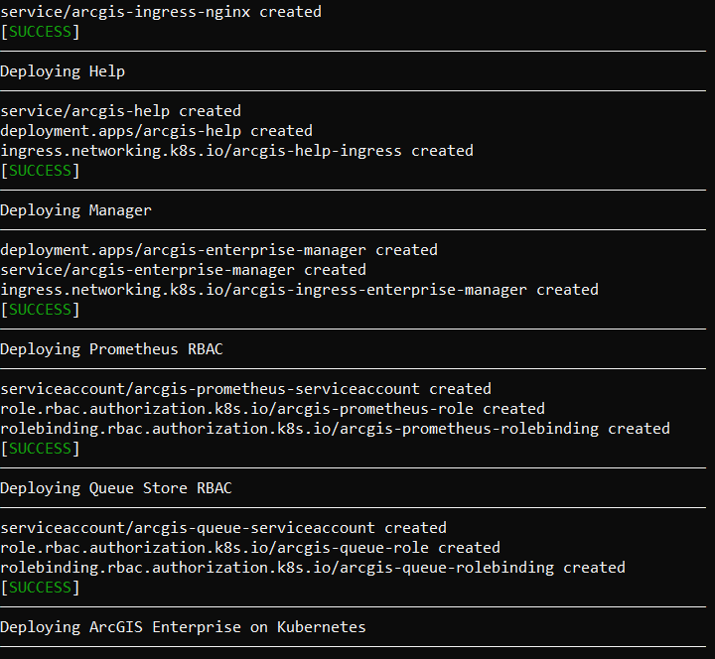Click arcgis-queue-serviceaccount created line

click(223, 528)
